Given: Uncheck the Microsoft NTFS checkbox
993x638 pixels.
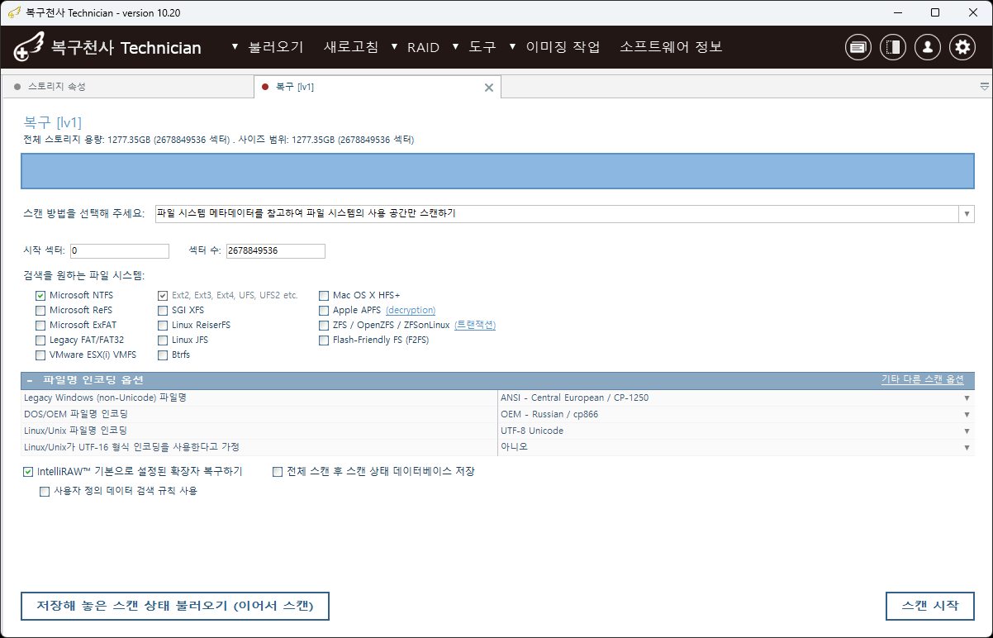Looking at the screenshot, I should 40,295.
